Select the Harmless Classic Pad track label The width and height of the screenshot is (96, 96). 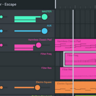(x=40, y=40)
